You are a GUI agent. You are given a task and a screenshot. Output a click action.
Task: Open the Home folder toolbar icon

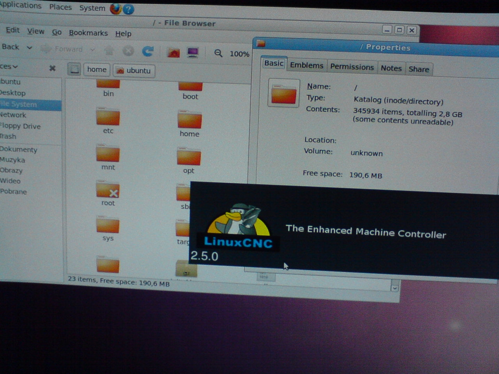pos(173,53)
